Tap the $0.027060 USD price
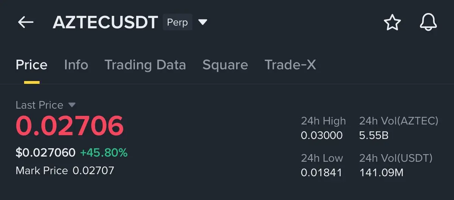454x200 pixels. click(x=45, y=153)
